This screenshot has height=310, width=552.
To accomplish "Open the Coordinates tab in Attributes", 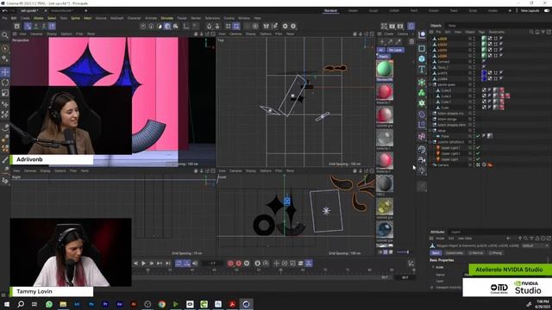I will point(455,252).
